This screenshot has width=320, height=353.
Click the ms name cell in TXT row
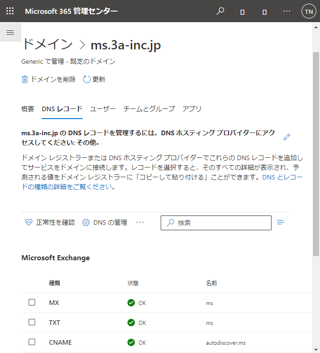tap(209, 323)
